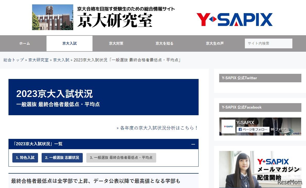Viewport: 306px width, 188px height.
Task: Click the Facebook ページをフォロー button
Action: 253,130
